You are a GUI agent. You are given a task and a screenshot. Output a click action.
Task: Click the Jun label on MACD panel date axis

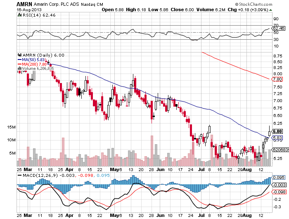tap(160, 215)
